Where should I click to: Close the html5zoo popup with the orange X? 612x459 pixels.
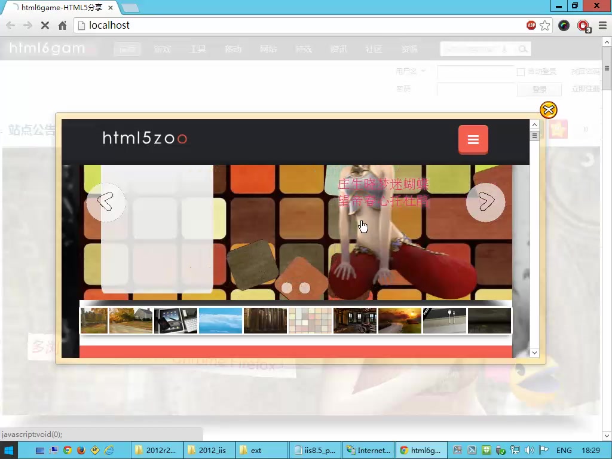(549, 110)
